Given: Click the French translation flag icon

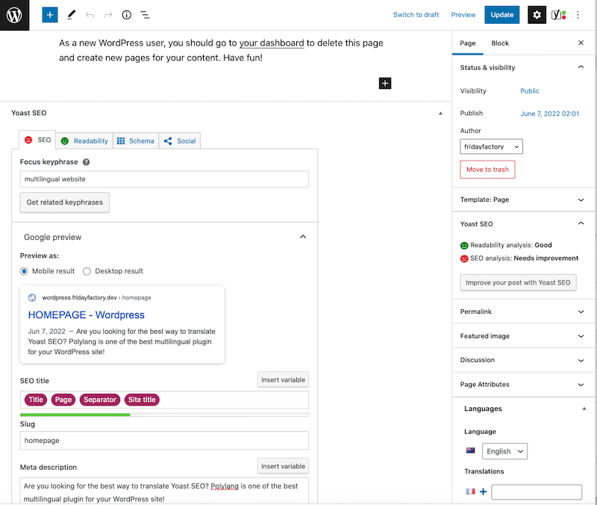Looking at the screenshot, I should click(x=471, y=492).
